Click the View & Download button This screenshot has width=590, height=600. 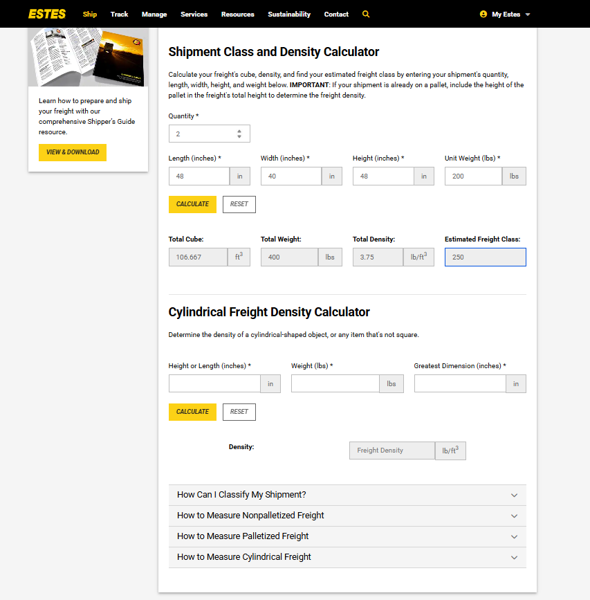click(72, 152)
